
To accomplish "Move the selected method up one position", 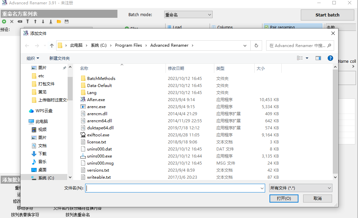I will pyautogui.click(x=35, y=21).
